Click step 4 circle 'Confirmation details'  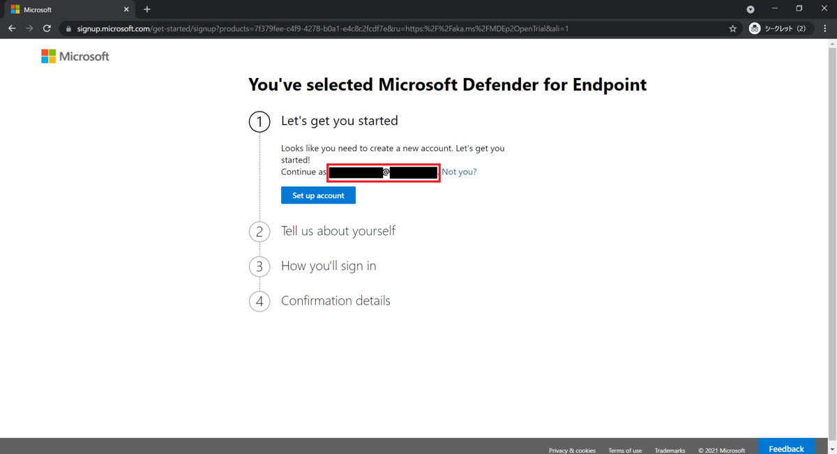(259, 301)
